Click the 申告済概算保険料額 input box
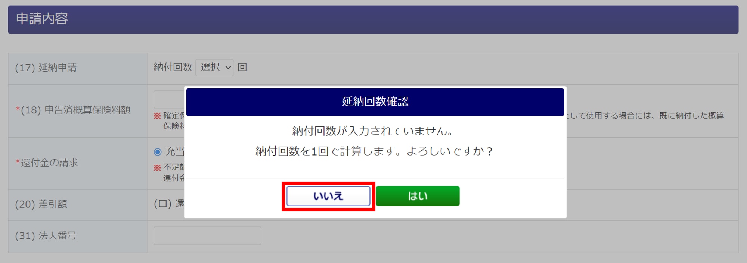Viewport: 747px width, 263px height. pyautogui.click(x=169, y=99)
